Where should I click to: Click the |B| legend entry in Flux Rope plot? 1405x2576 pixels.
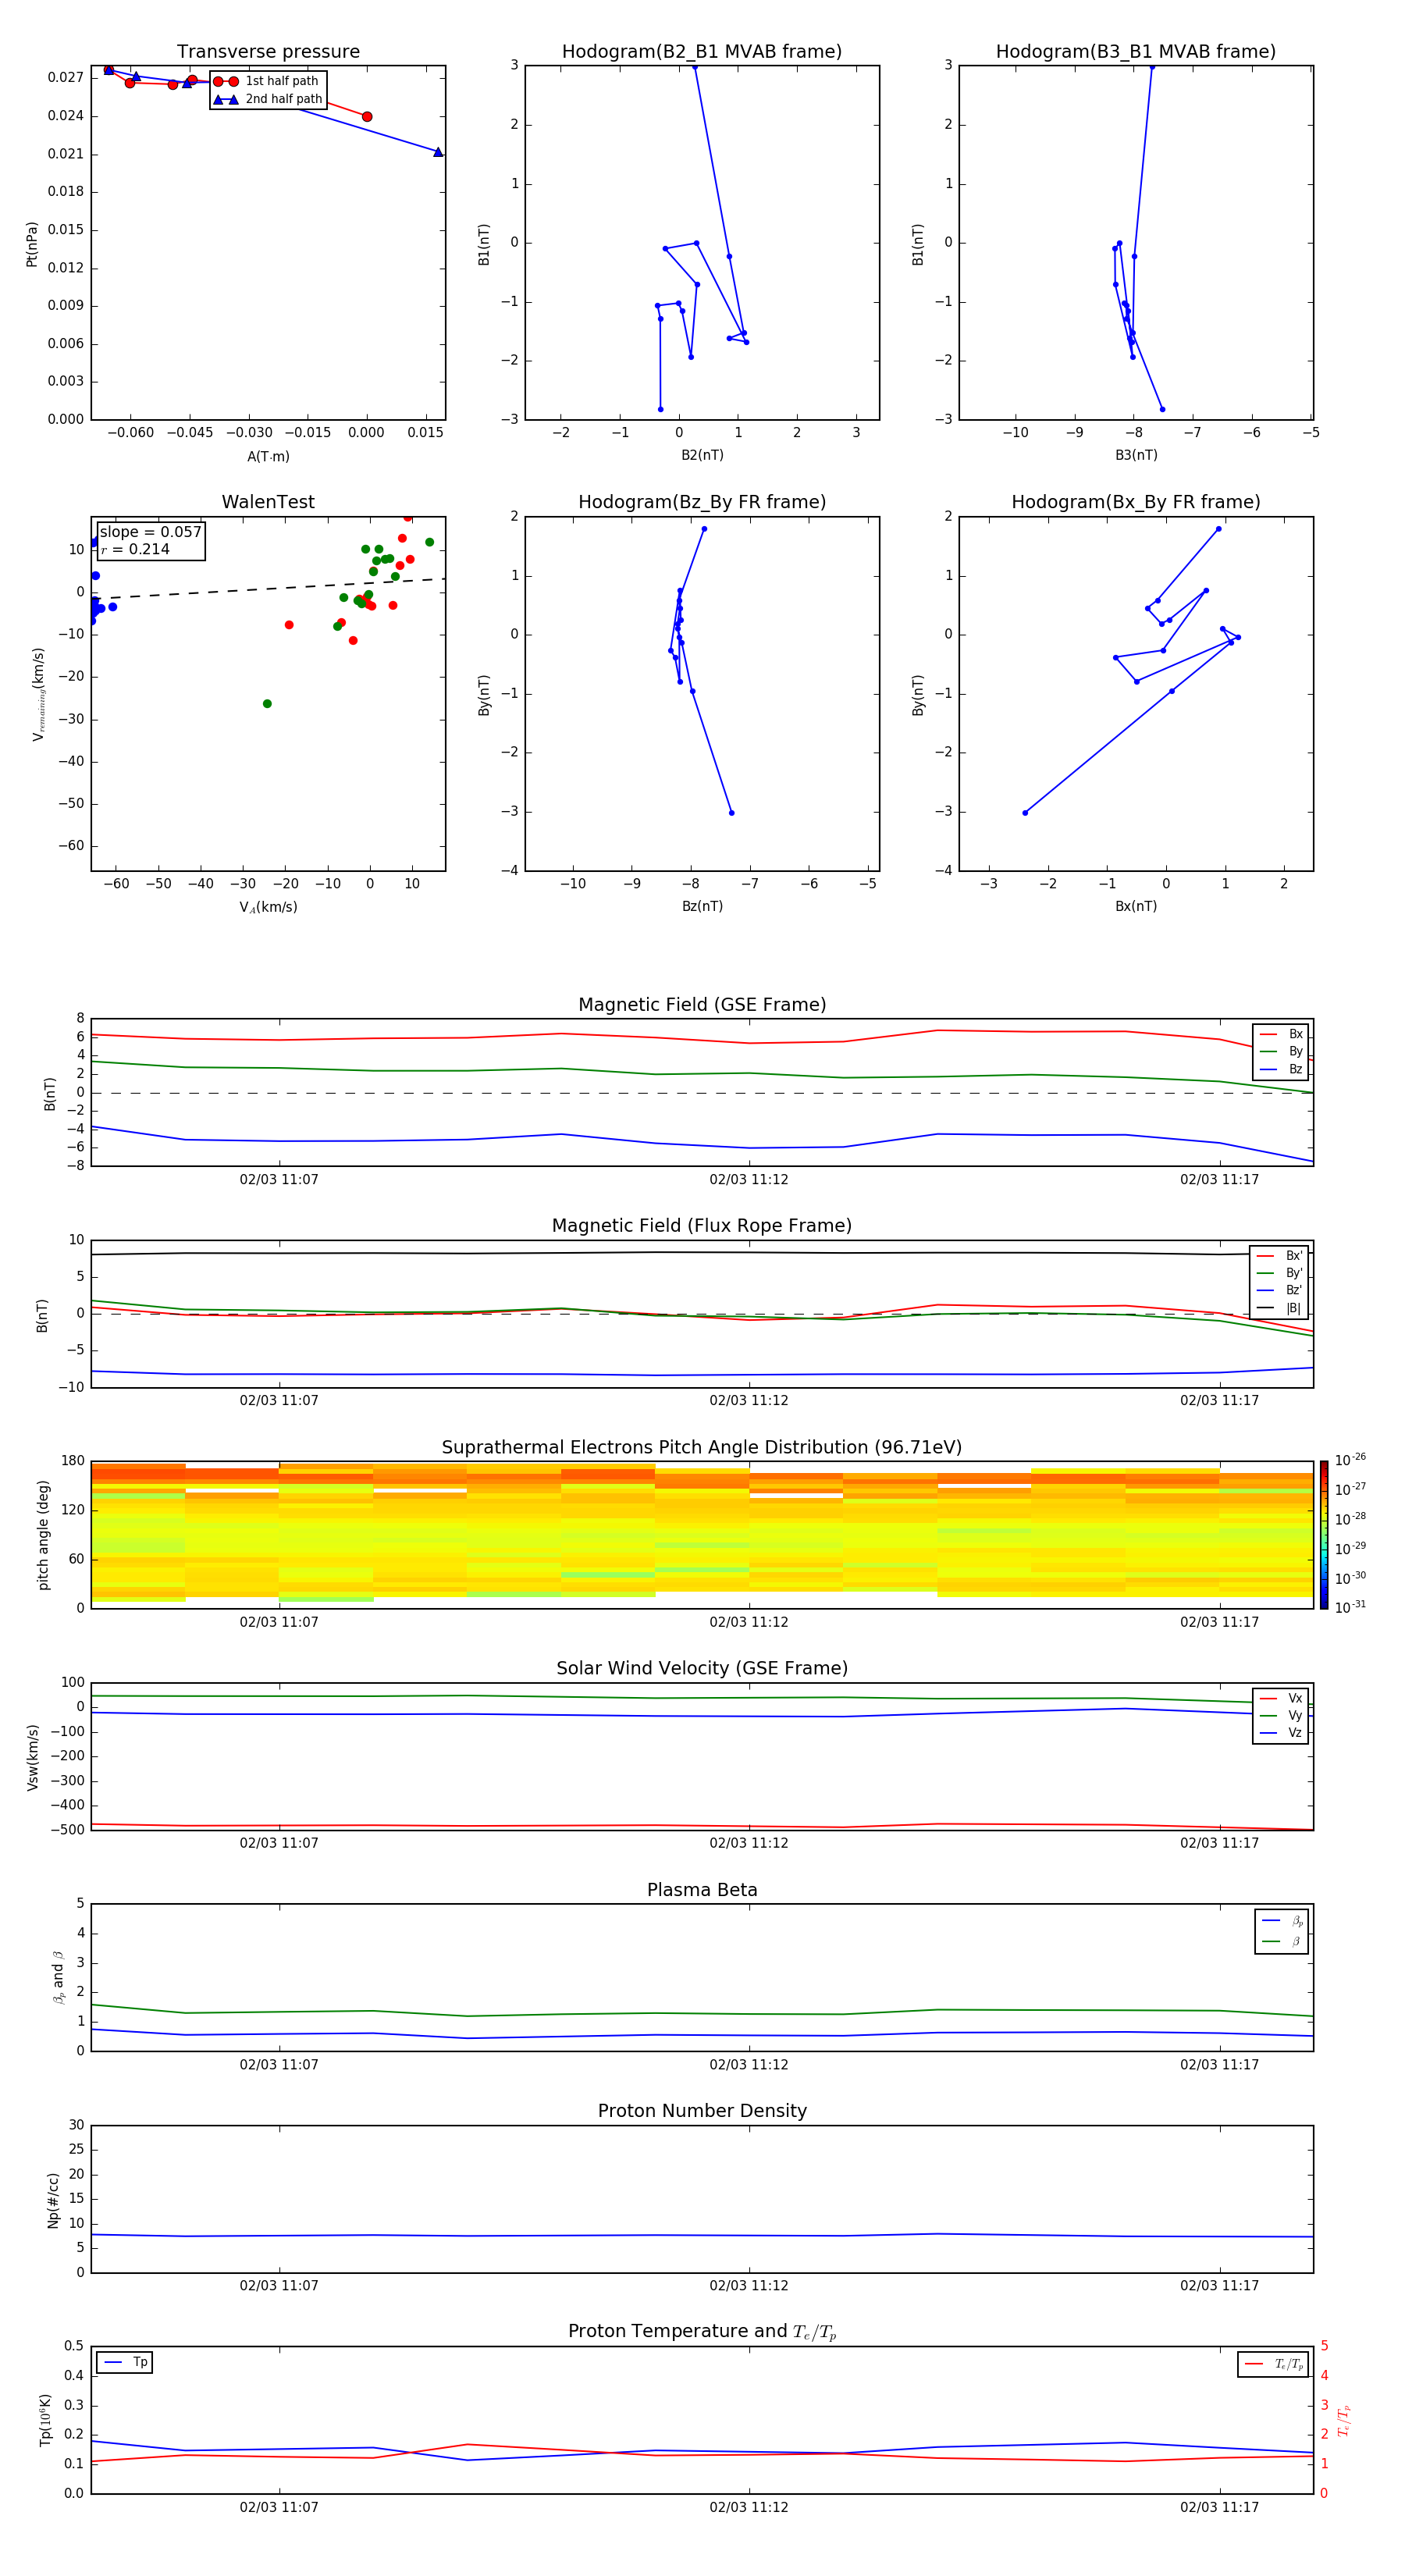point(1279,1308)
